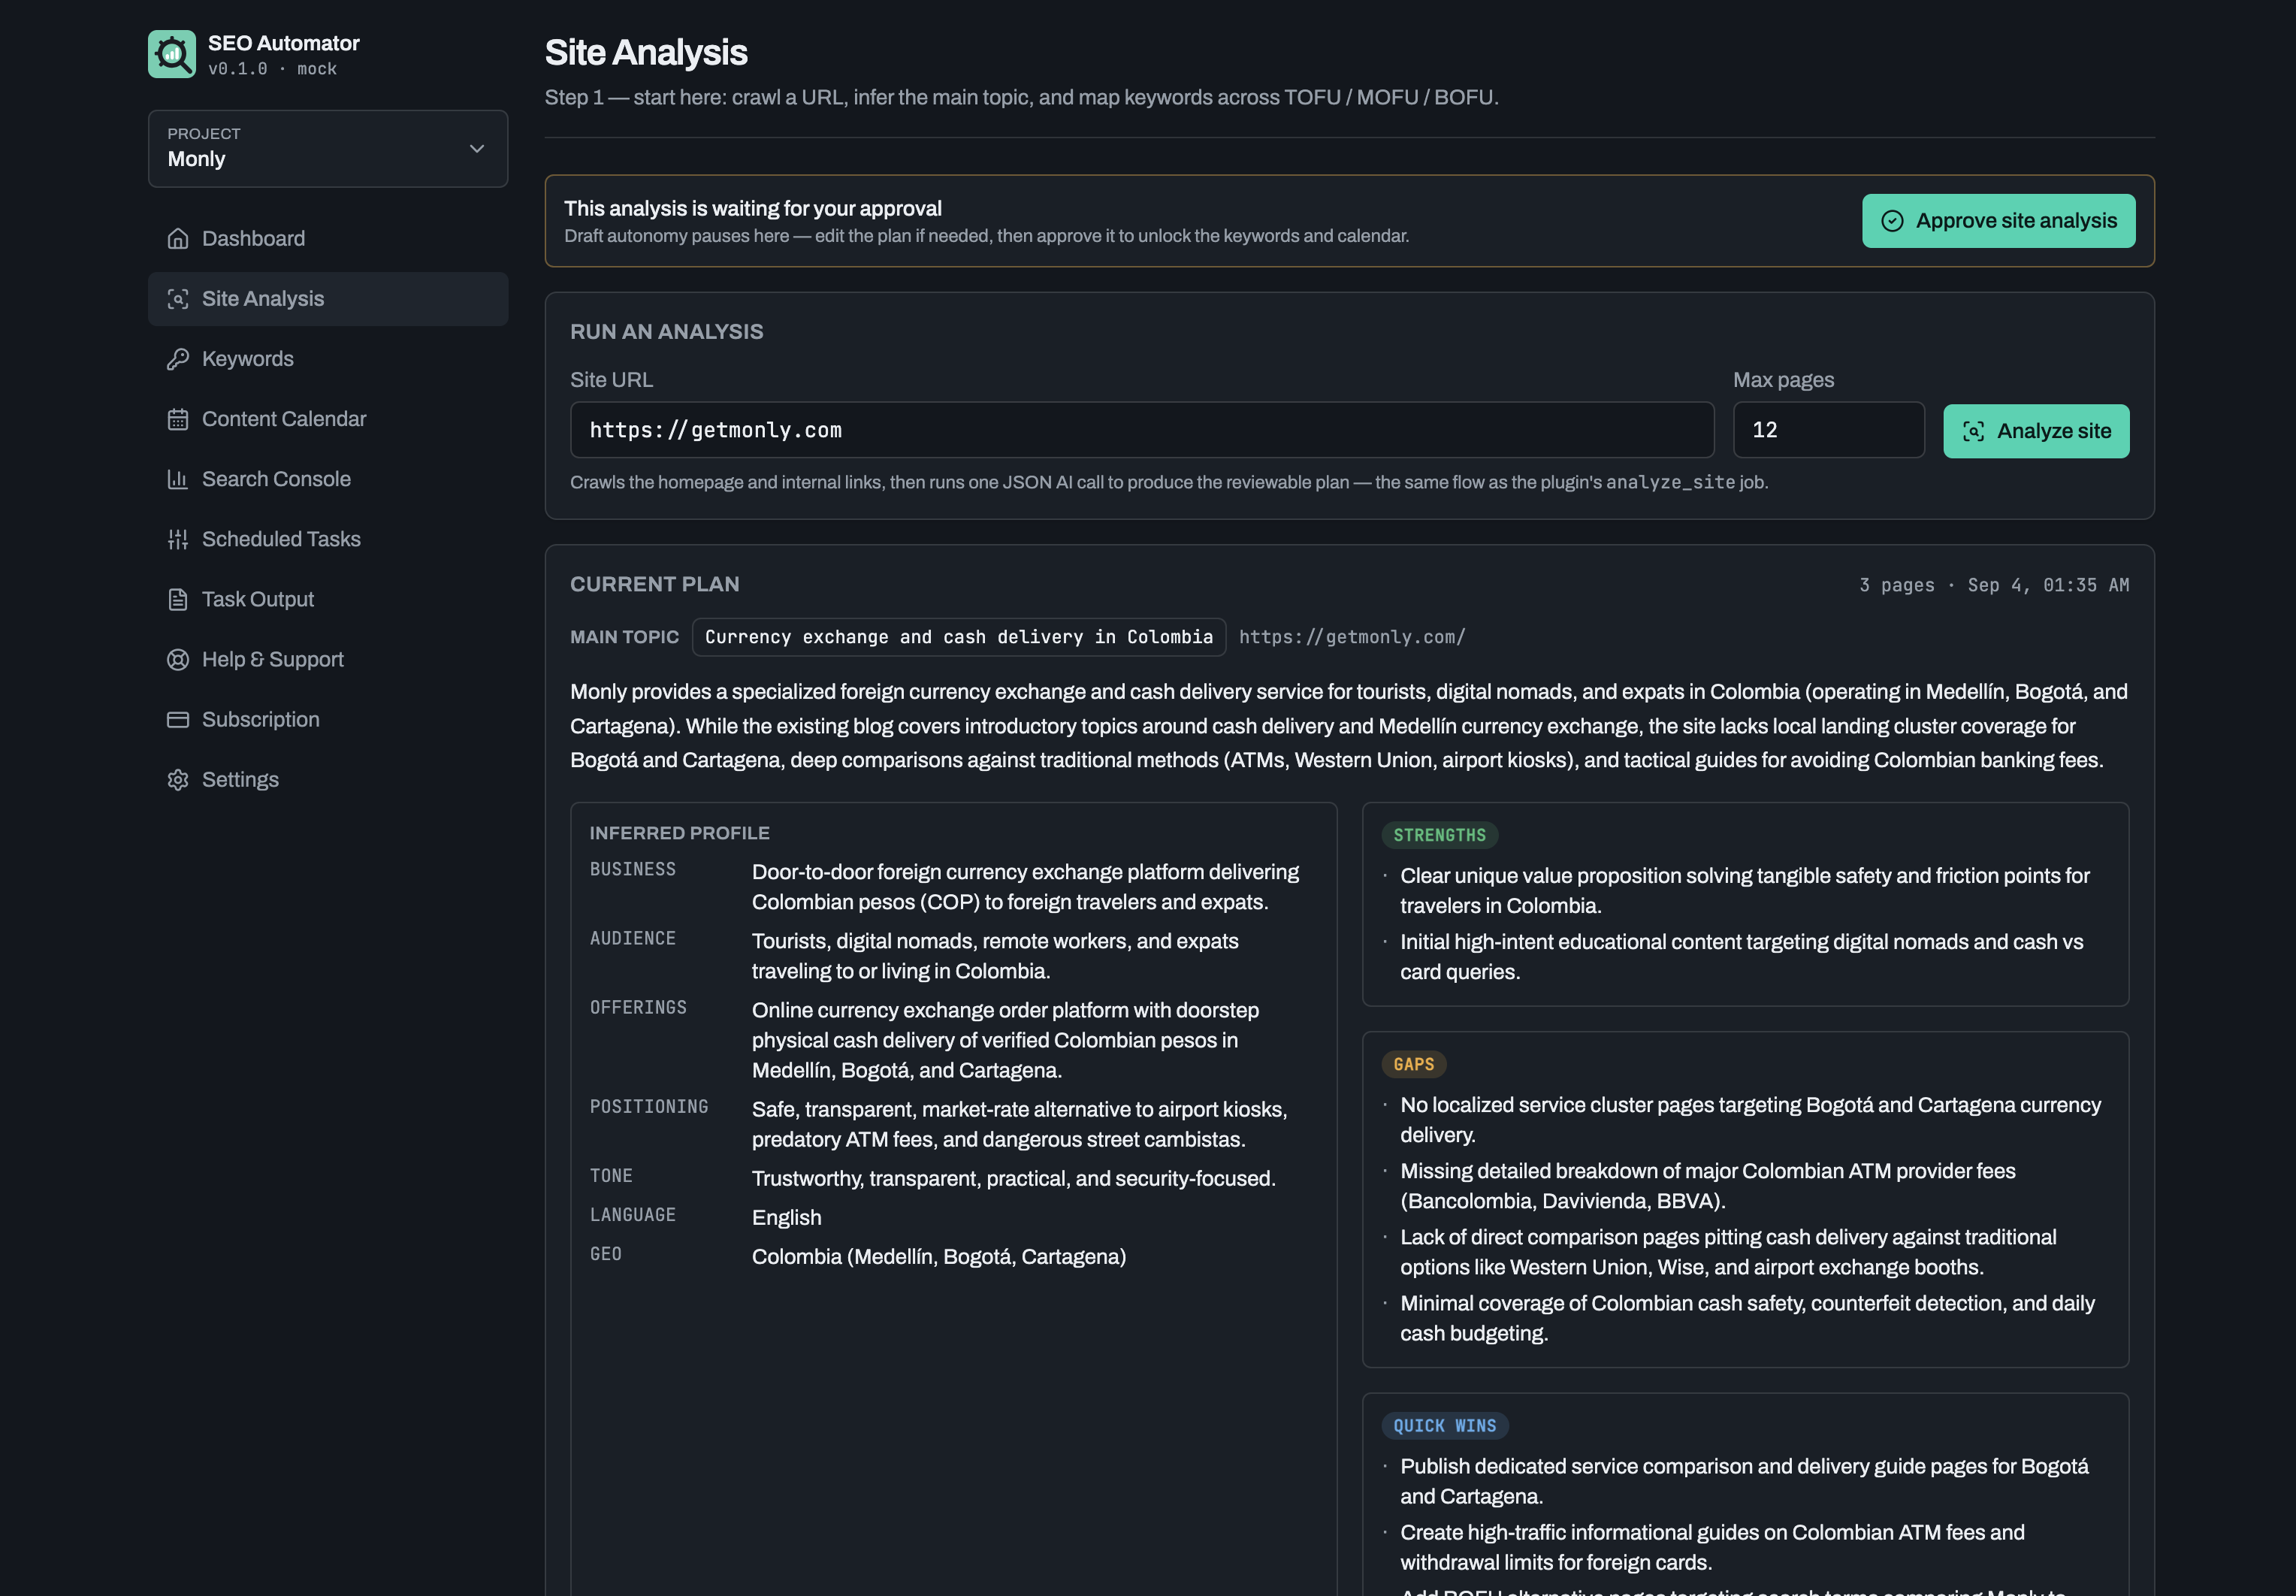This screenshot has width=2296, height=1596.
Task: Click the main topic tag Currency exchange and cash delivery
Action: (959, 637)
